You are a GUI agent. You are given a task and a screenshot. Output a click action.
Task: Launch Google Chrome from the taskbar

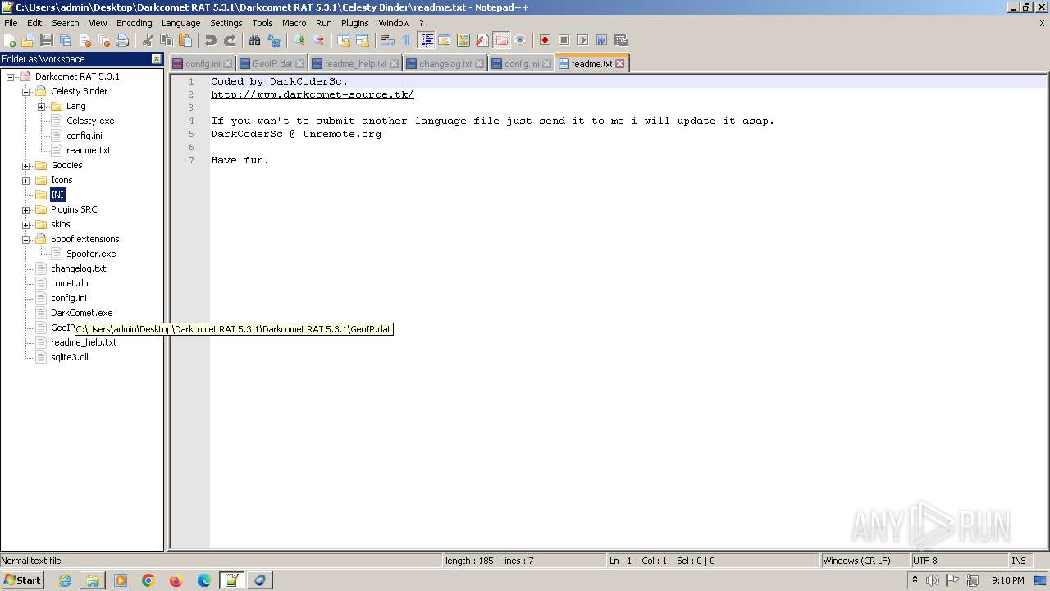(x=148, y=580)
